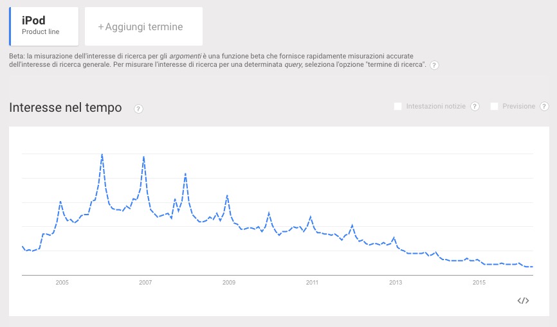Click the 2005 label on the time axis
Viewport: 557px width, 327px height.
pos(62,282)
